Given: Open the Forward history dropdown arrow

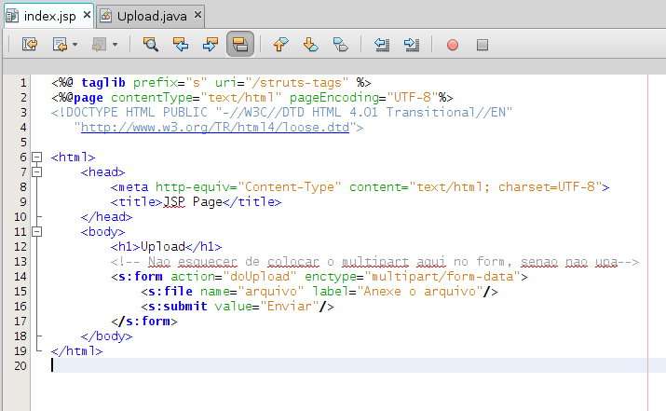Looking at the screenshot, I should point(115,44).
